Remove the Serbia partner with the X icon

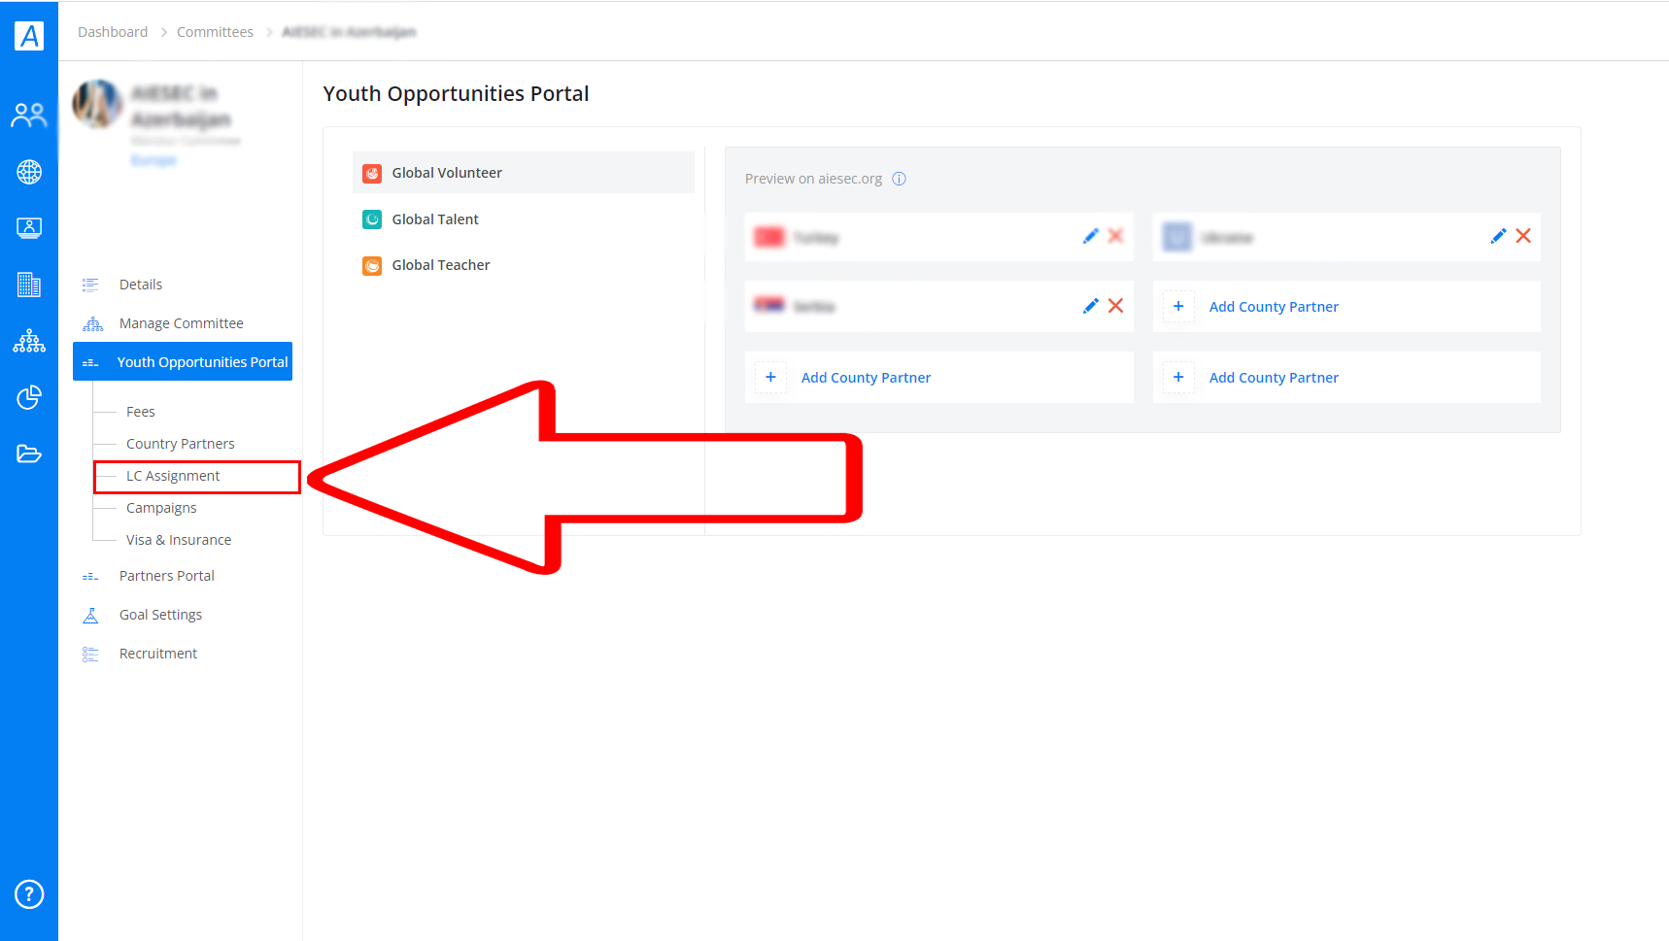tap(1115, 306)
